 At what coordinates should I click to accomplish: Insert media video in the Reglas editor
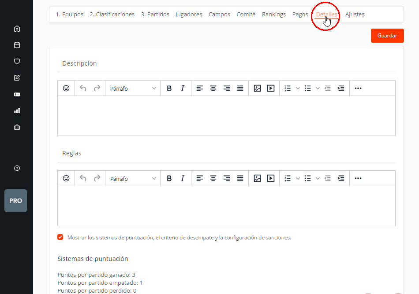click(271, 179)
